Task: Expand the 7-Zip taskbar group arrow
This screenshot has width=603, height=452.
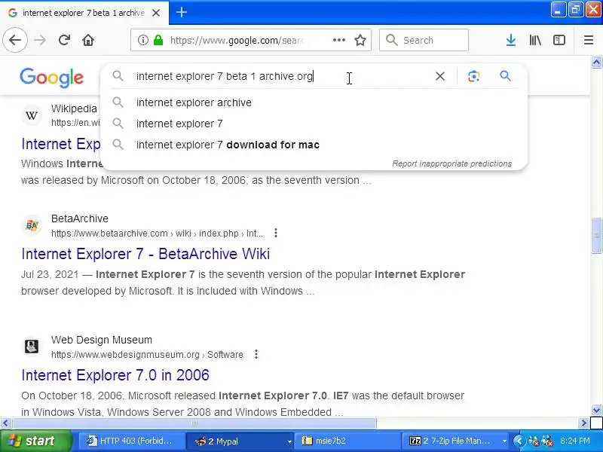Action: point(504,441)
